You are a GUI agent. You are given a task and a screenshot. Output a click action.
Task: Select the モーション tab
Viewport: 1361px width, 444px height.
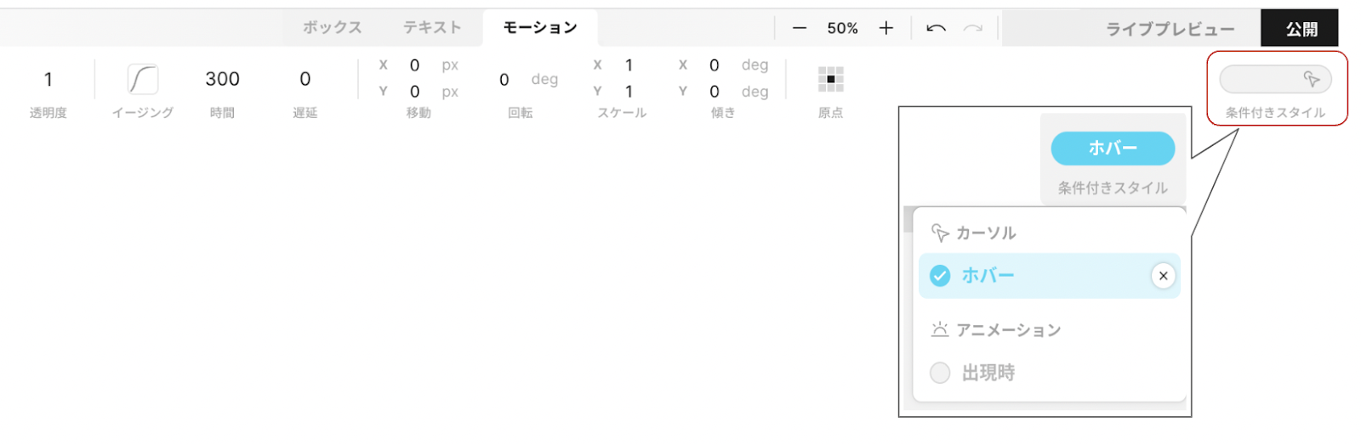[x=540, y=27]
